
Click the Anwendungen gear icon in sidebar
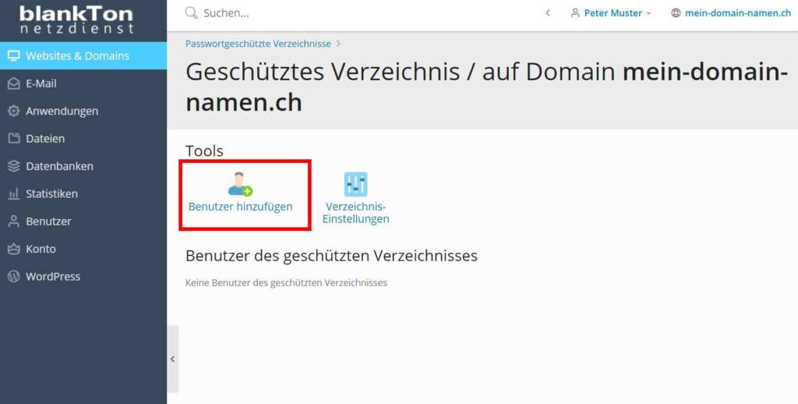point(13,111)
